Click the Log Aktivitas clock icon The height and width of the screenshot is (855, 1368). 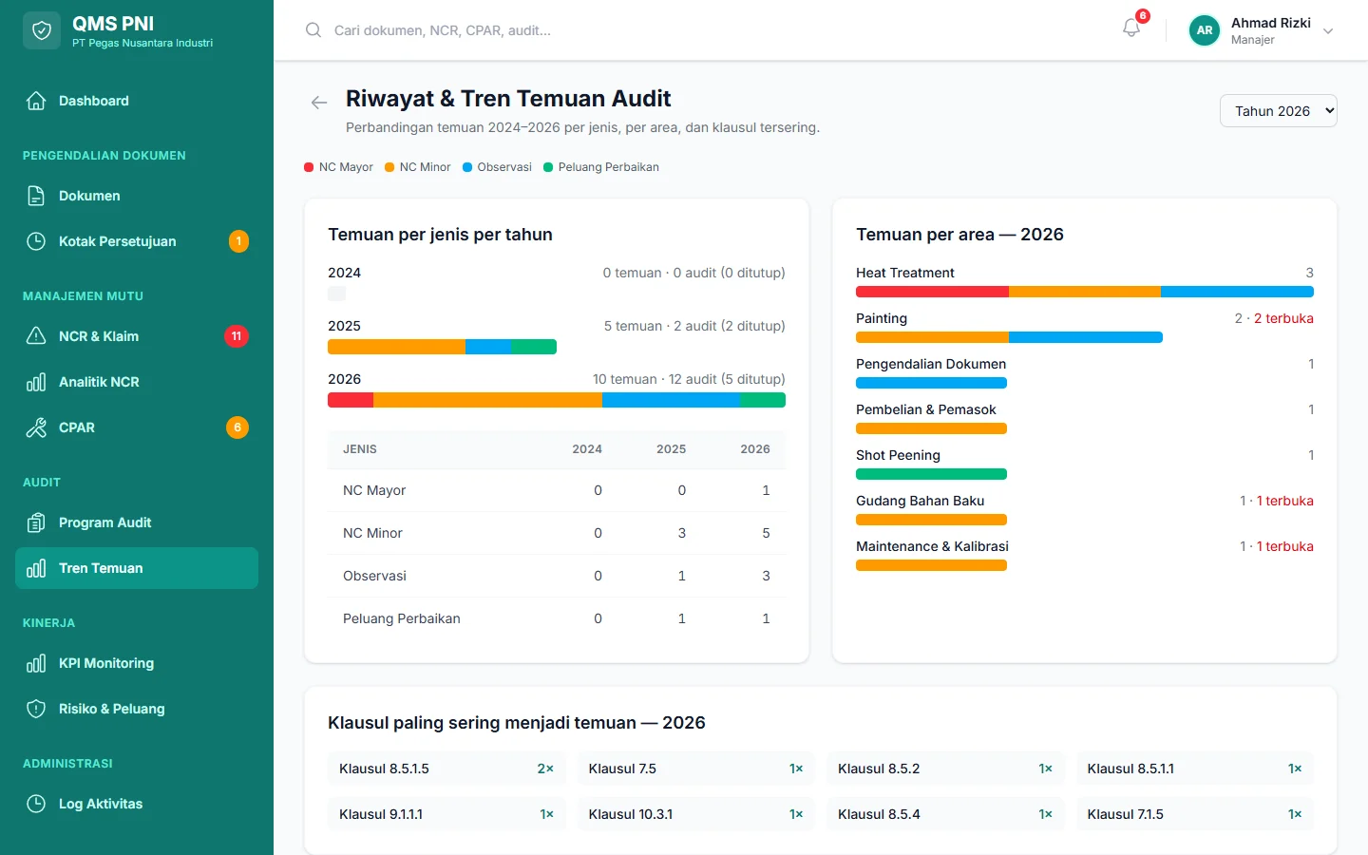36,804
